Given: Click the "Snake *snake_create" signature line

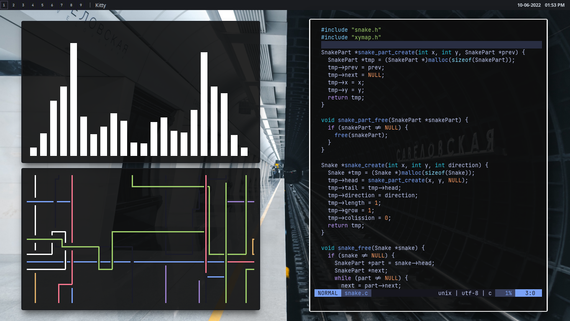Looking at the screenshot, I should (405, 165).
